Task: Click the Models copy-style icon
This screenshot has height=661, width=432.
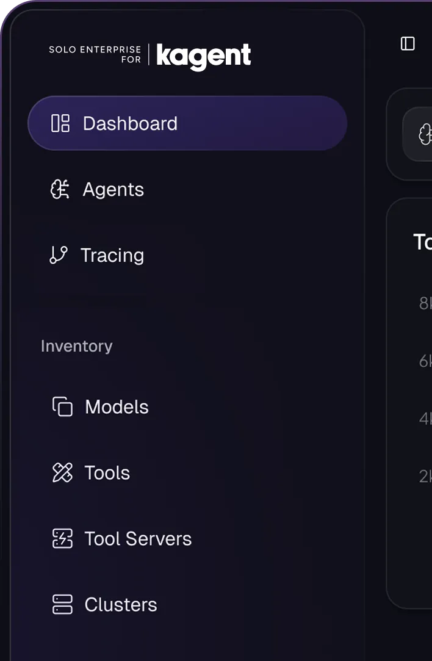Action: coord(61,406)
